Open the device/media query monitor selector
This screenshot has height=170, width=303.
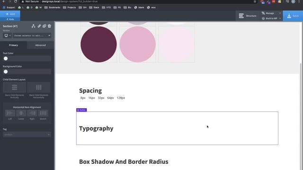pyautogui.click(x=8, y=35)
